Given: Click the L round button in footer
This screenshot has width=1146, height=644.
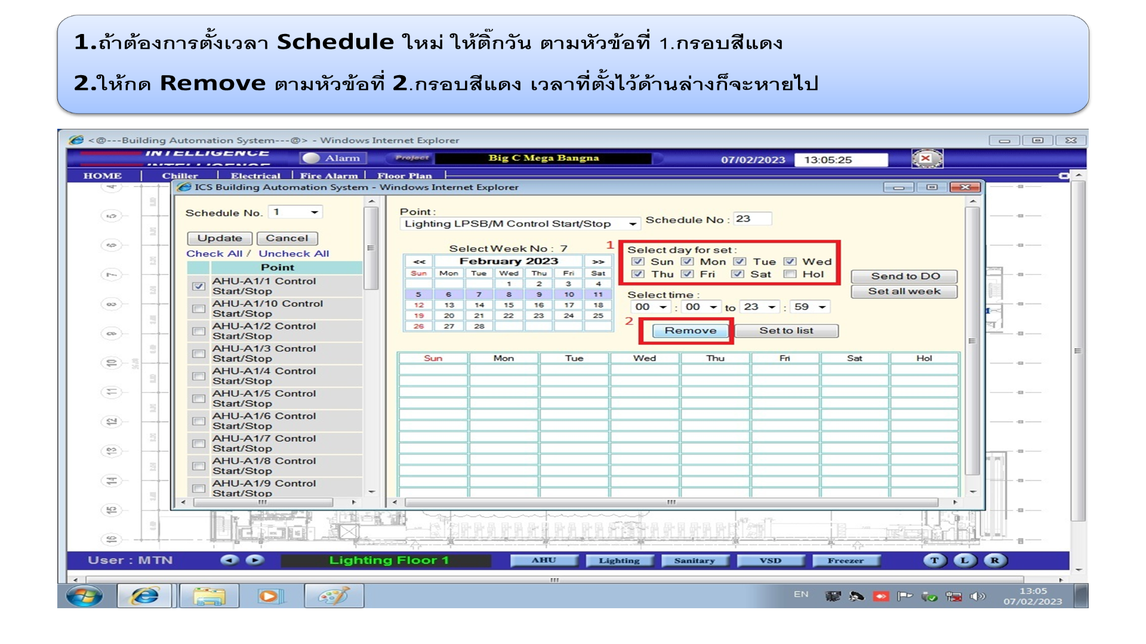Looking at the screenshot, I should (965, 561).
